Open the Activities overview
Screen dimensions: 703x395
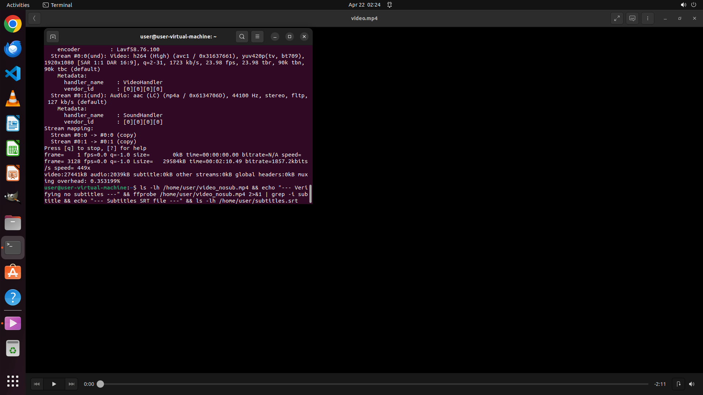point(18,5)
